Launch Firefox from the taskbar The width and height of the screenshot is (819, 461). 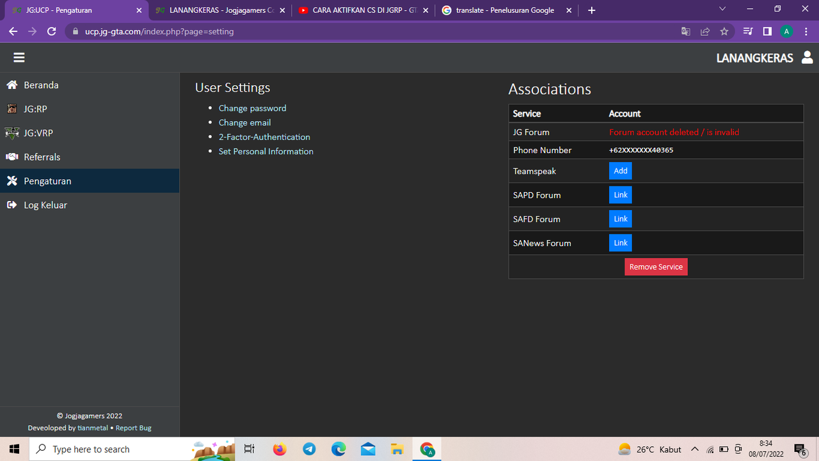pyautogui.click(x=280, y=449)
